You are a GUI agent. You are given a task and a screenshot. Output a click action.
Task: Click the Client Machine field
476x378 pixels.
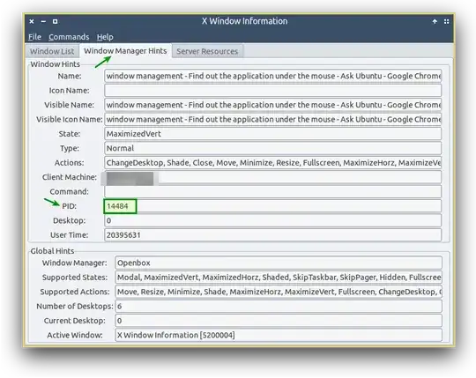[272, 177]
